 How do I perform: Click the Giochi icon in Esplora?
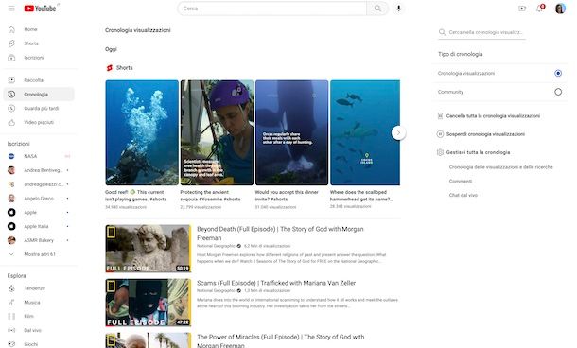[x=11, y=344]
